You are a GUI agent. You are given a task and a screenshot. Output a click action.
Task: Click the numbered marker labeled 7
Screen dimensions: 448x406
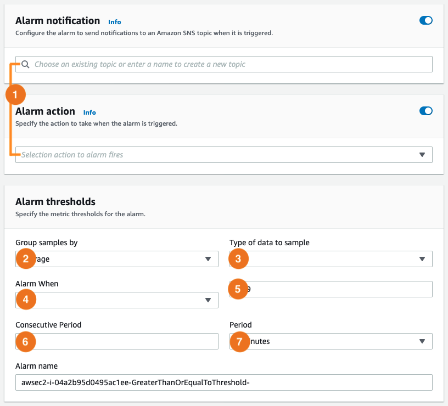(239, 341)
